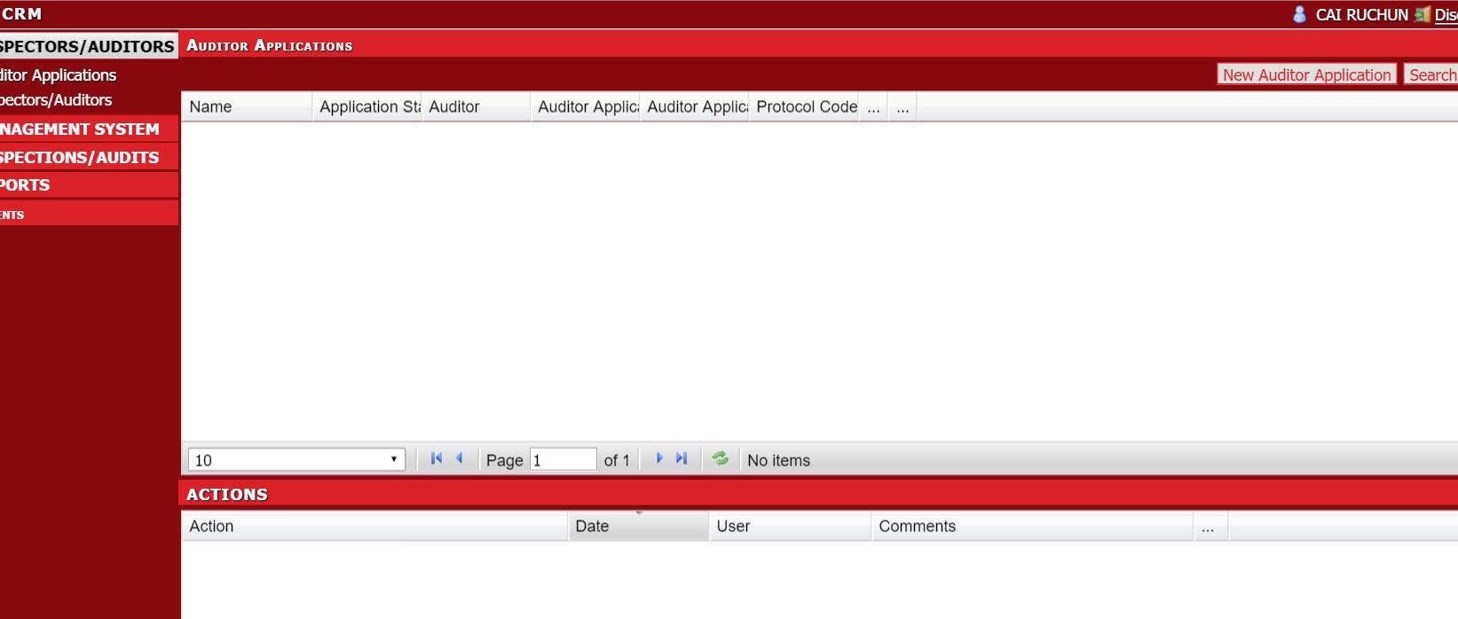
Task: Expand the Management System sidebar section
Action: (x=89, y=129)
